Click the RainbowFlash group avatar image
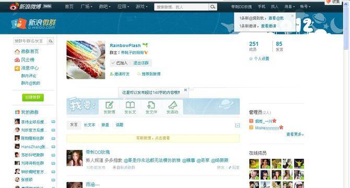This screenshot has width=350, height=188. coord(86,60)
